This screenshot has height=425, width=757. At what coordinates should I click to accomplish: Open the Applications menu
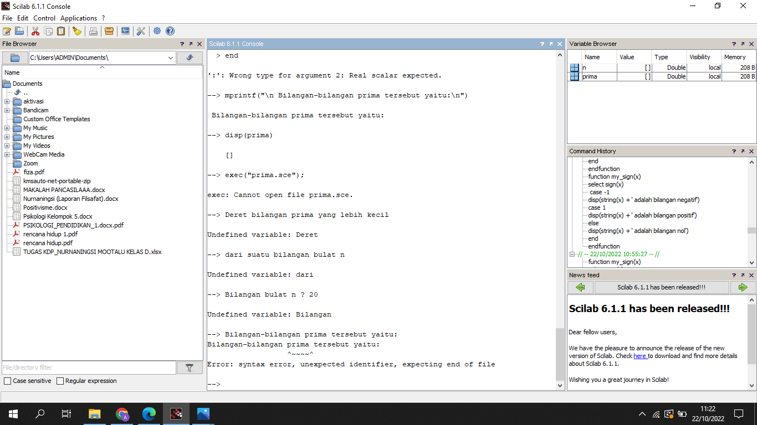pos(79,18)
